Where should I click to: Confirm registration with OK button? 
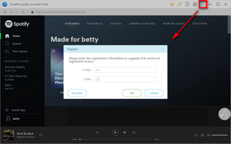coord(132,93)
